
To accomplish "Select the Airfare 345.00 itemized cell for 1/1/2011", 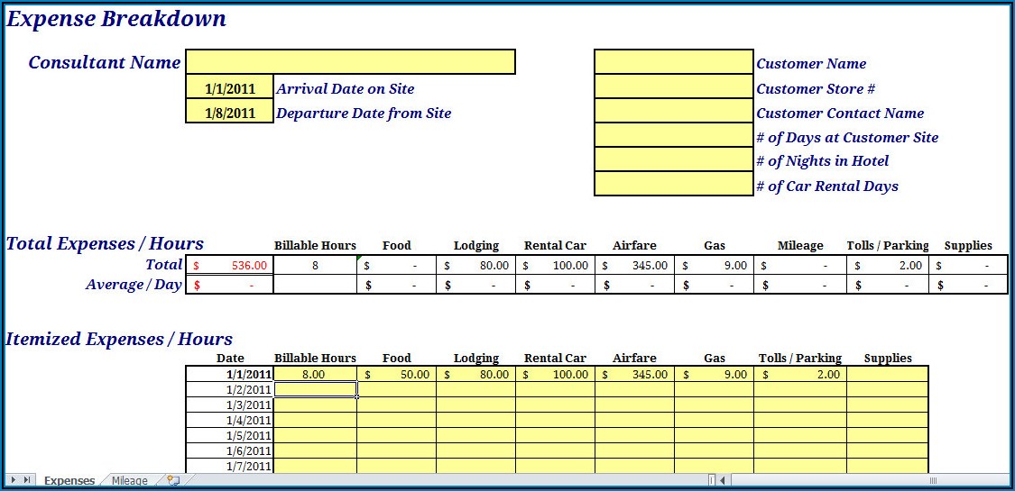I will [x=634, y=374].
